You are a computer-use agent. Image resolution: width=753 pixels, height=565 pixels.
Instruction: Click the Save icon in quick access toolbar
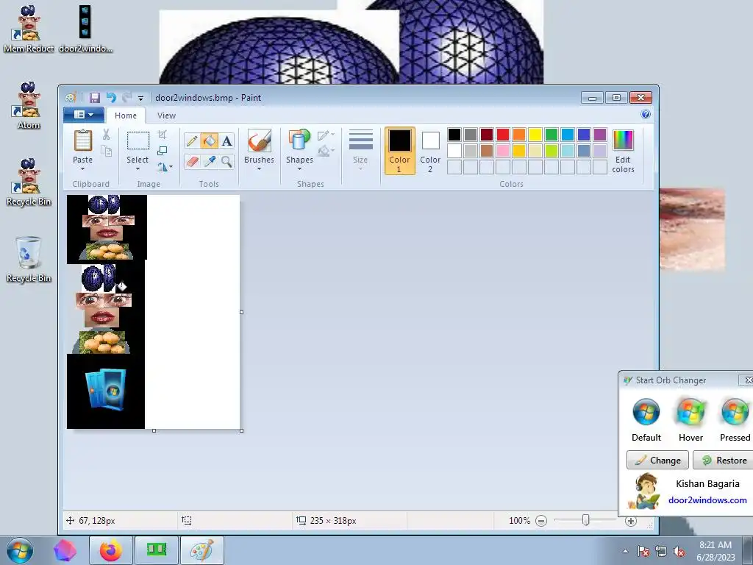pyautogui.click(x=95, y=98)
